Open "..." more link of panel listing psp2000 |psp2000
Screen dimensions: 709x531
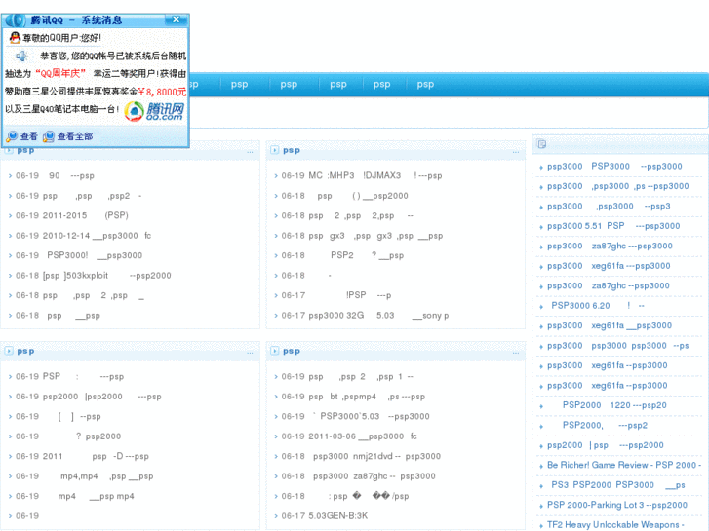[250, 352]
